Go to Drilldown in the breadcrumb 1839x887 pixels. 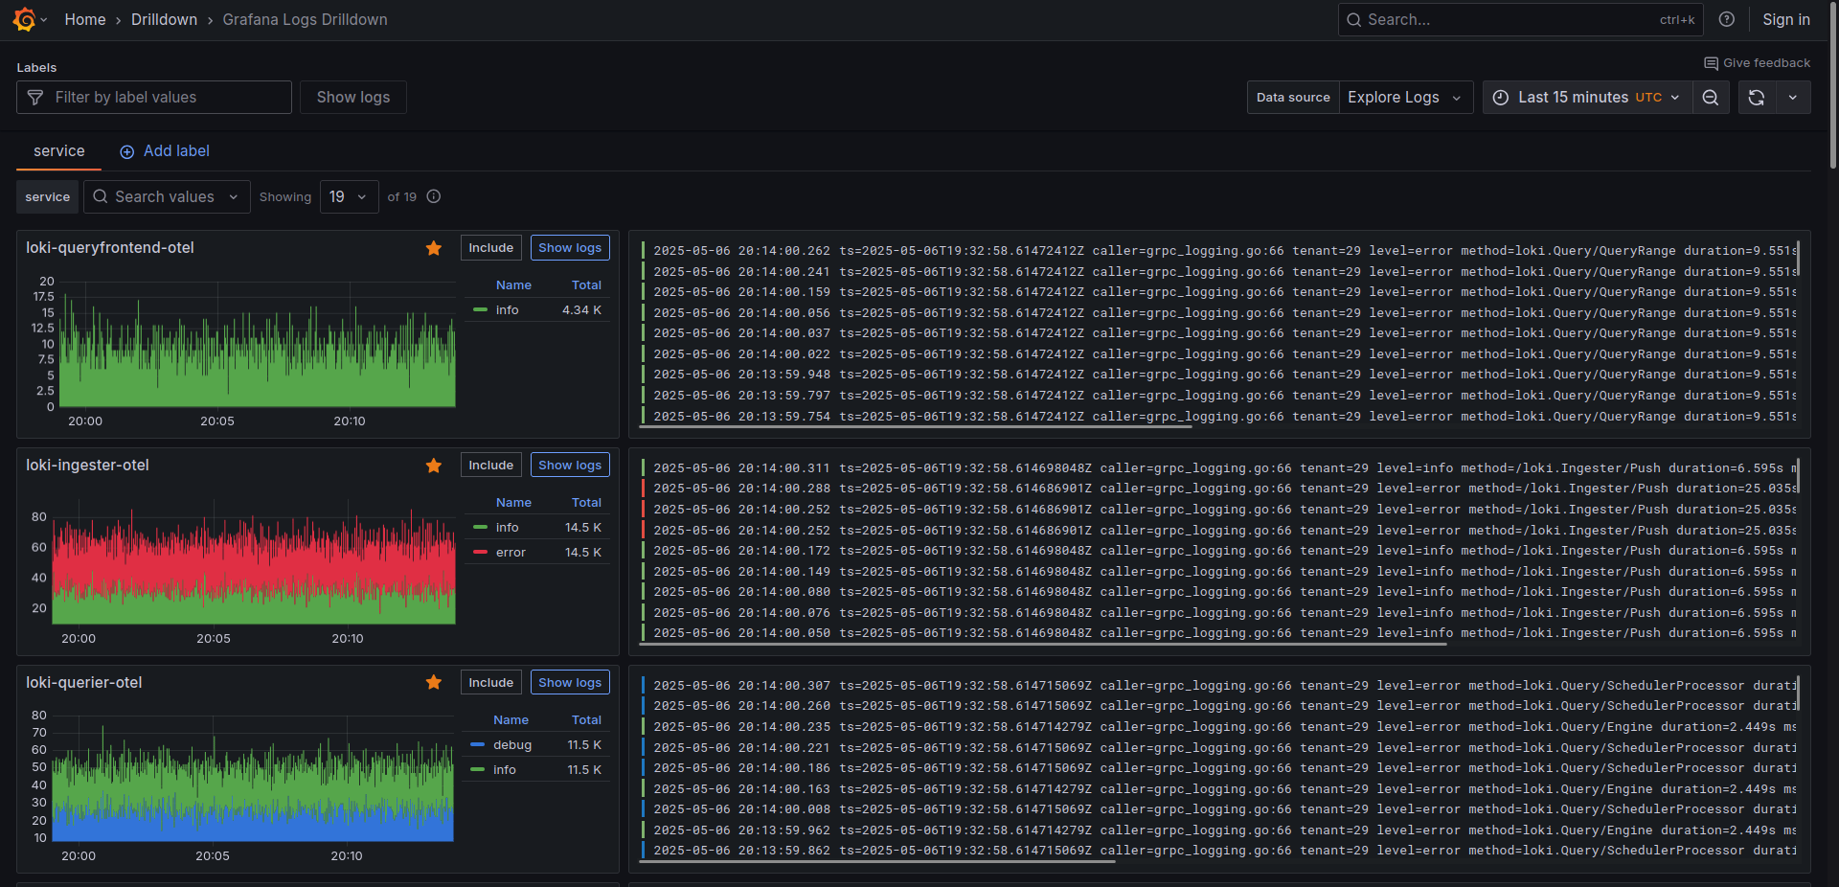point(164,19)
